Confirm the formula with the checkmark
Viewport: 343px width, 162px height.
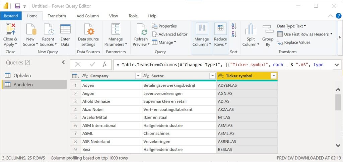(92, 65)
